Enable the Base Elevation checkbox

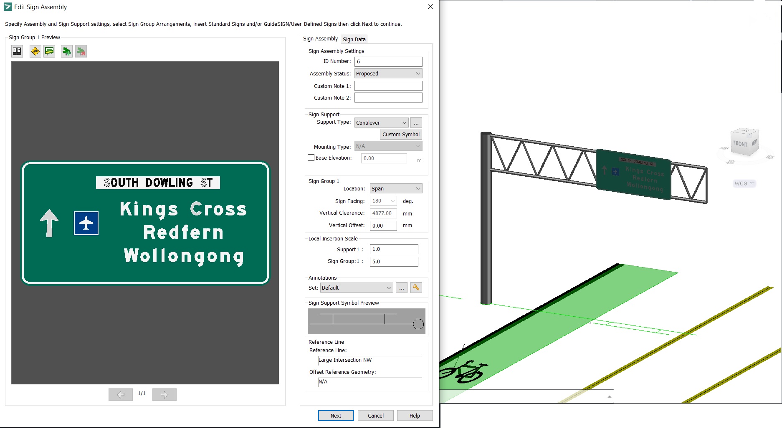(x=311, y=158)
